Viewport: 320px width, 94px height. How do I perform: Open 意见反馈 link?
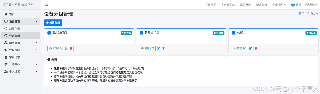click(x=245, y=5)
